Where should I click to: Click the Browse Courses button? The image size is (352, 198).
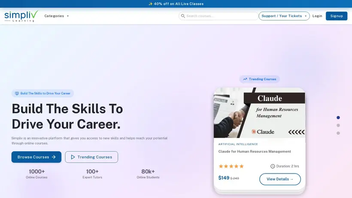[36, 157]
